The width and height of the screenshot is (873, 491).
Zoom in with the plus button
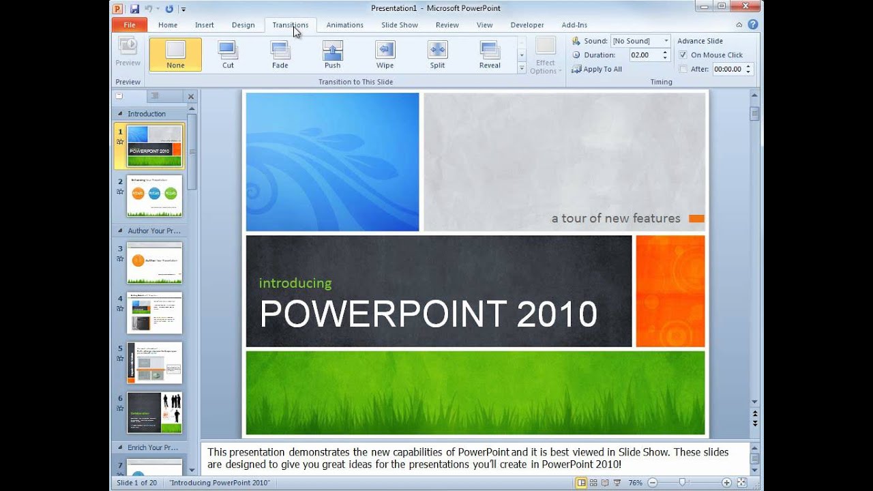pyautogui.click(x=727, y=483)
